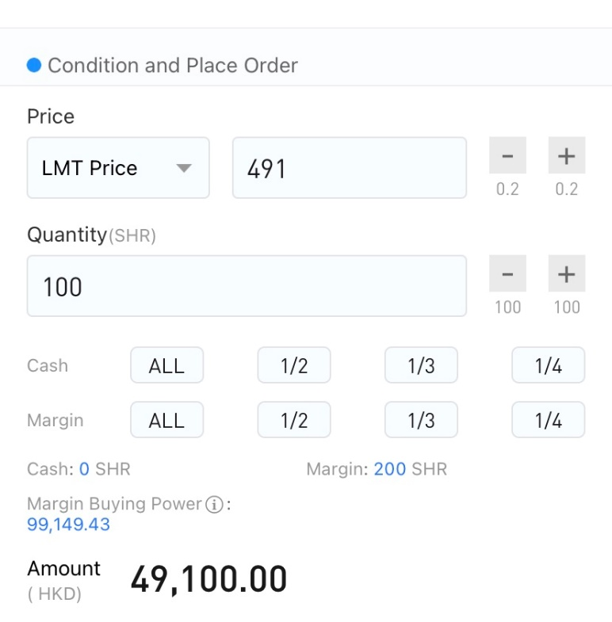
Task: Select Margin ALL quantity option
Action: [166, 420]
